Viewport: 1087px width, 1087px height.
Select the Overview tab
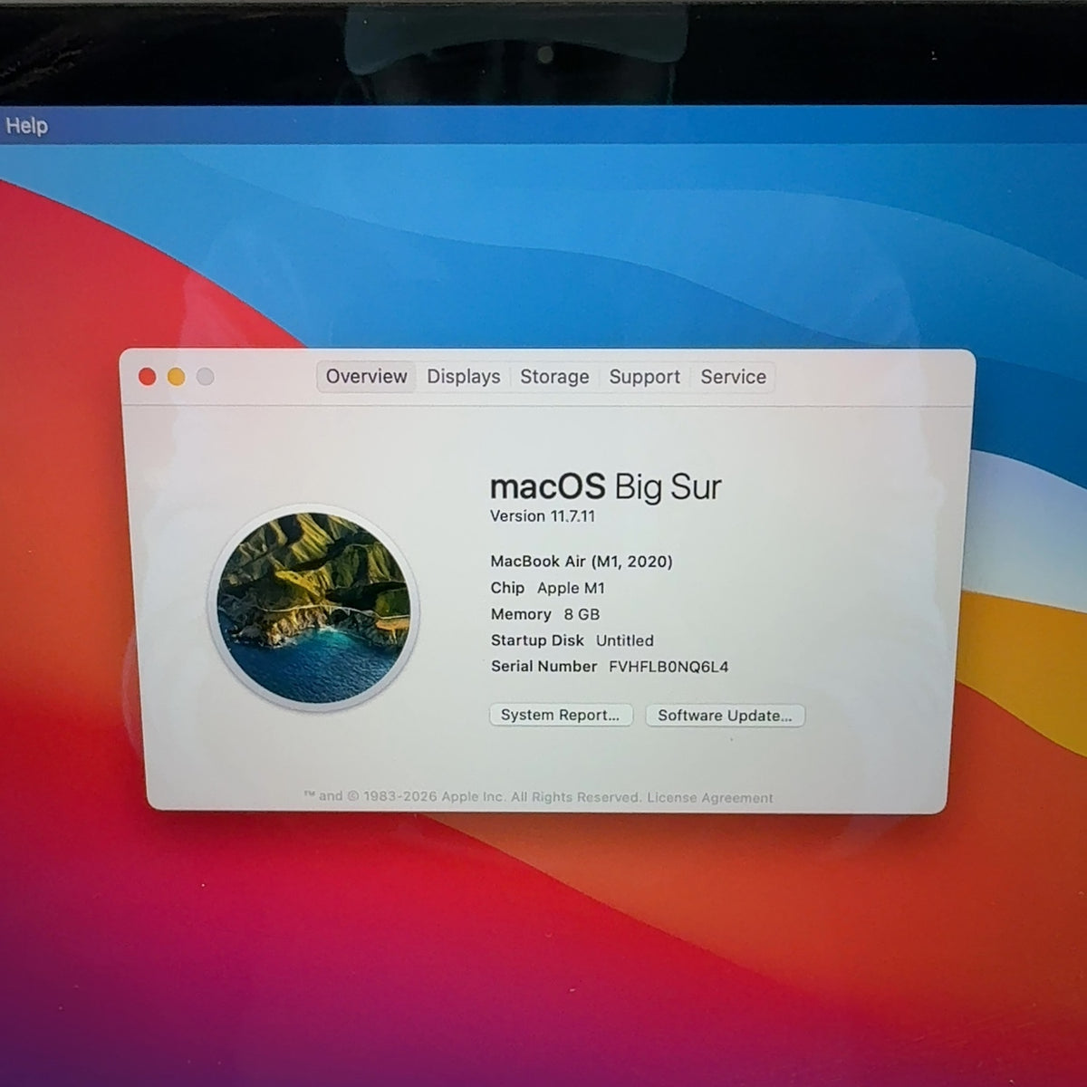tap(367, 377)
